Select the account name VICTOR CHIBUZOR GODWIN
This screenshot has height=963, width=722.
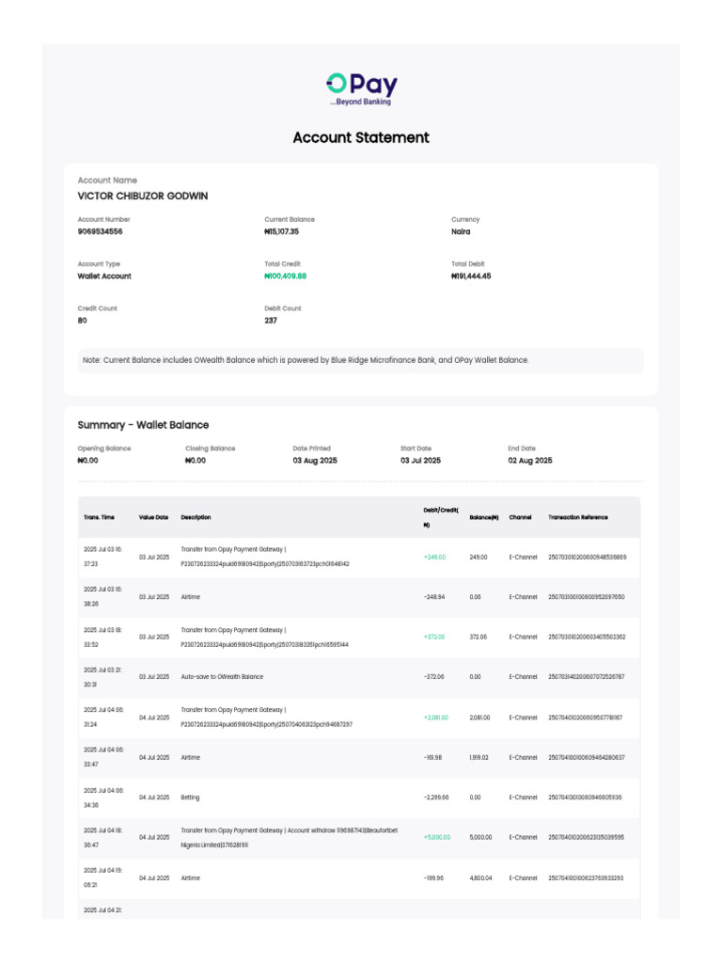[143, 196]
